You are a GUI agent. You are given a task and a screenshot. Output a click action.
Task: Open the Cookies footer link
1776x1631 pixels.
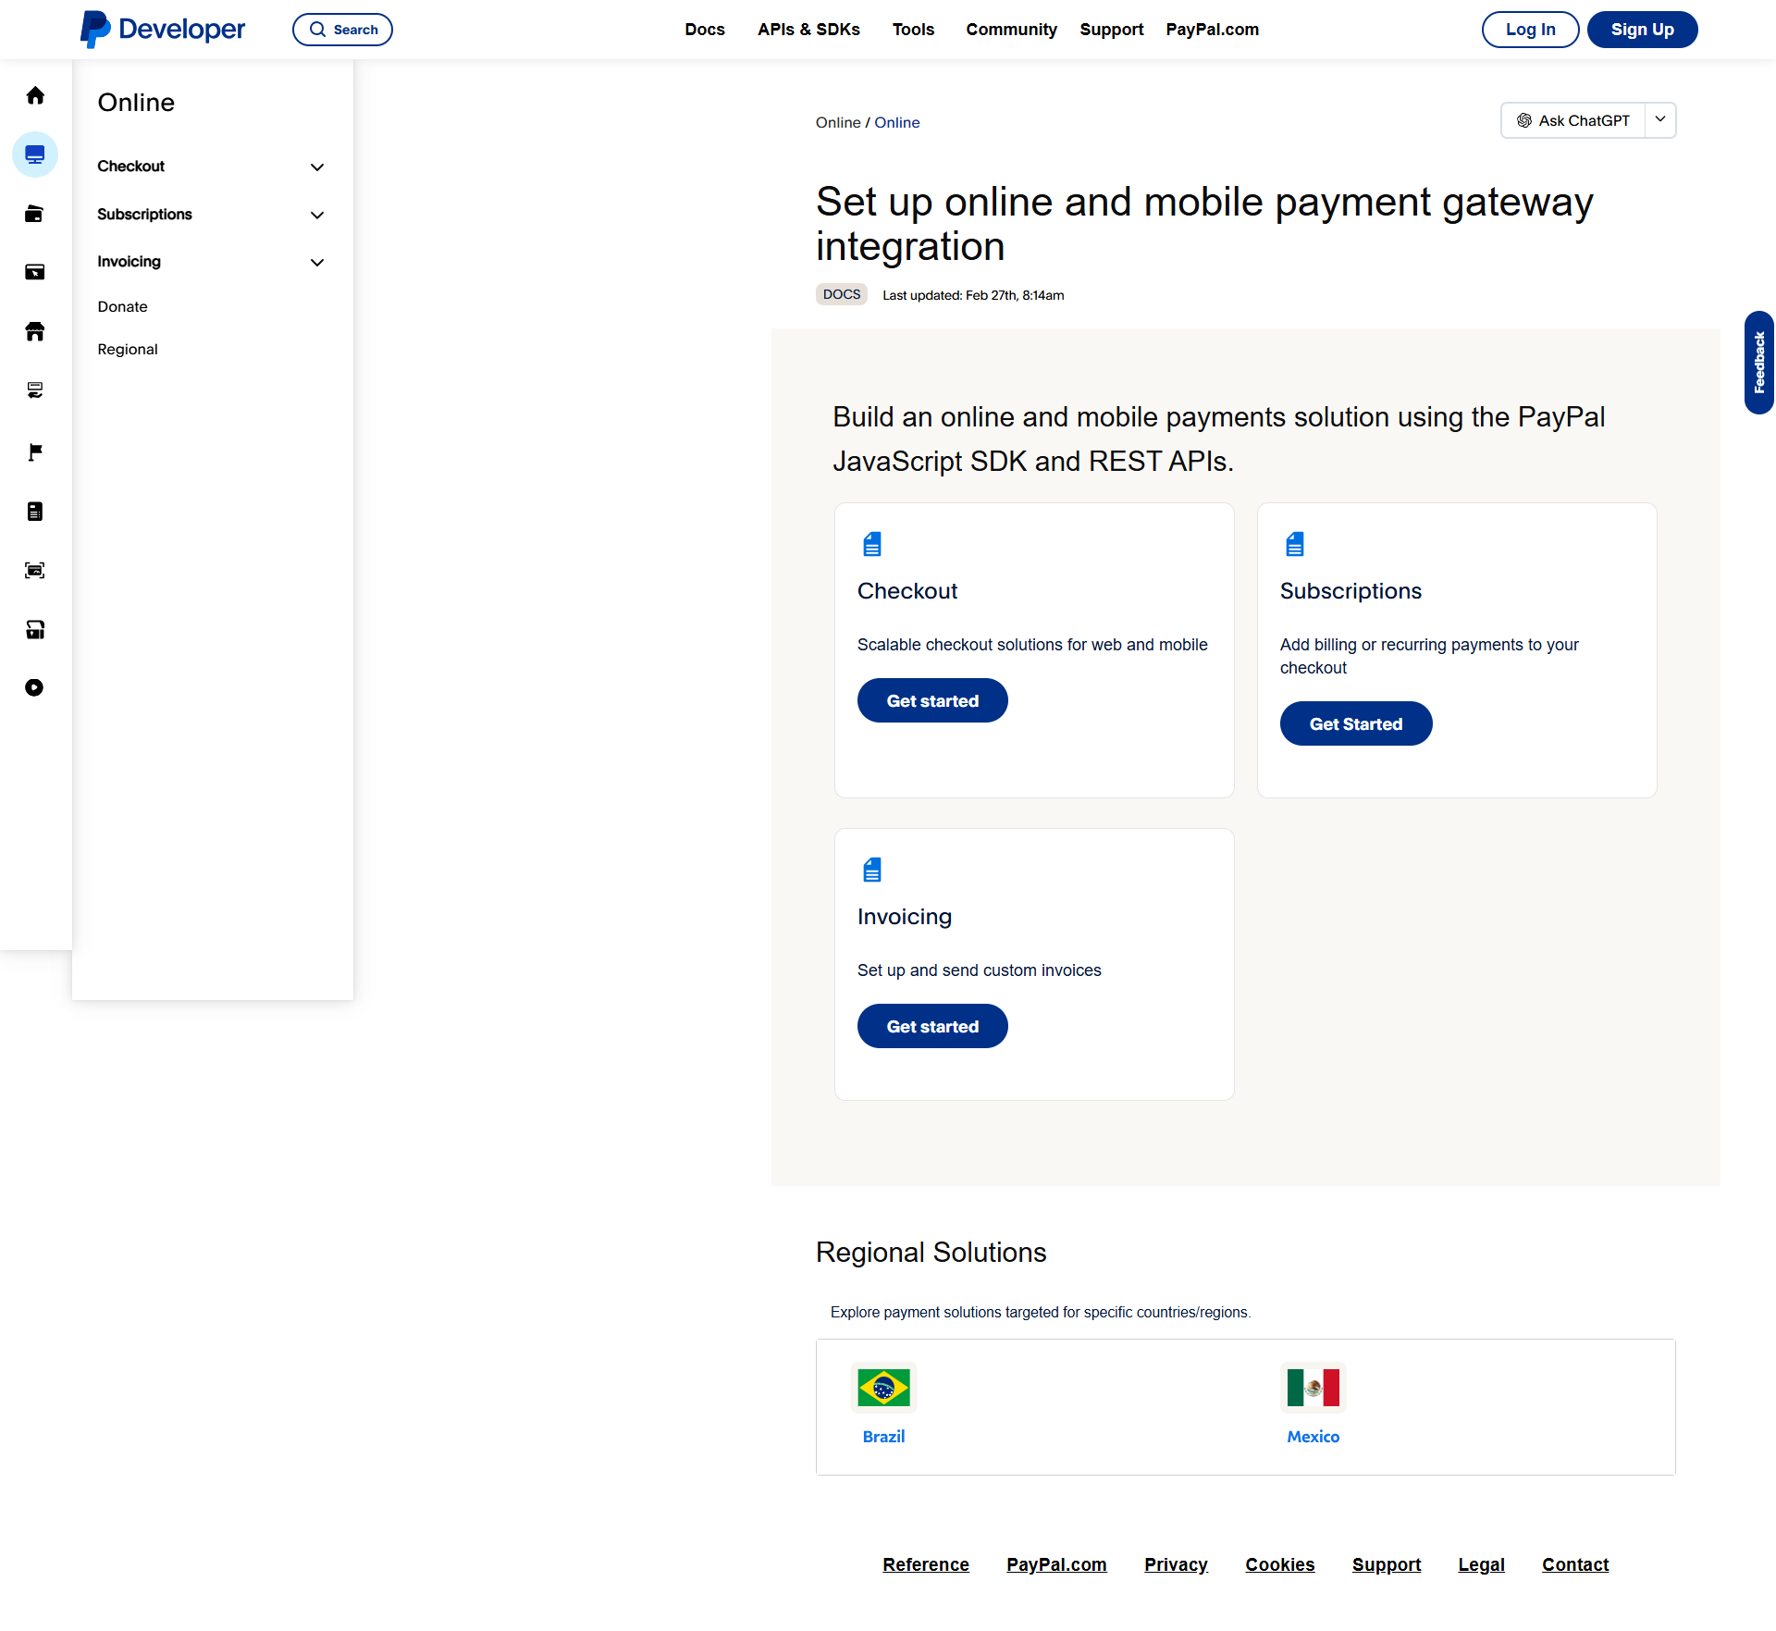click(1279, 1564)
